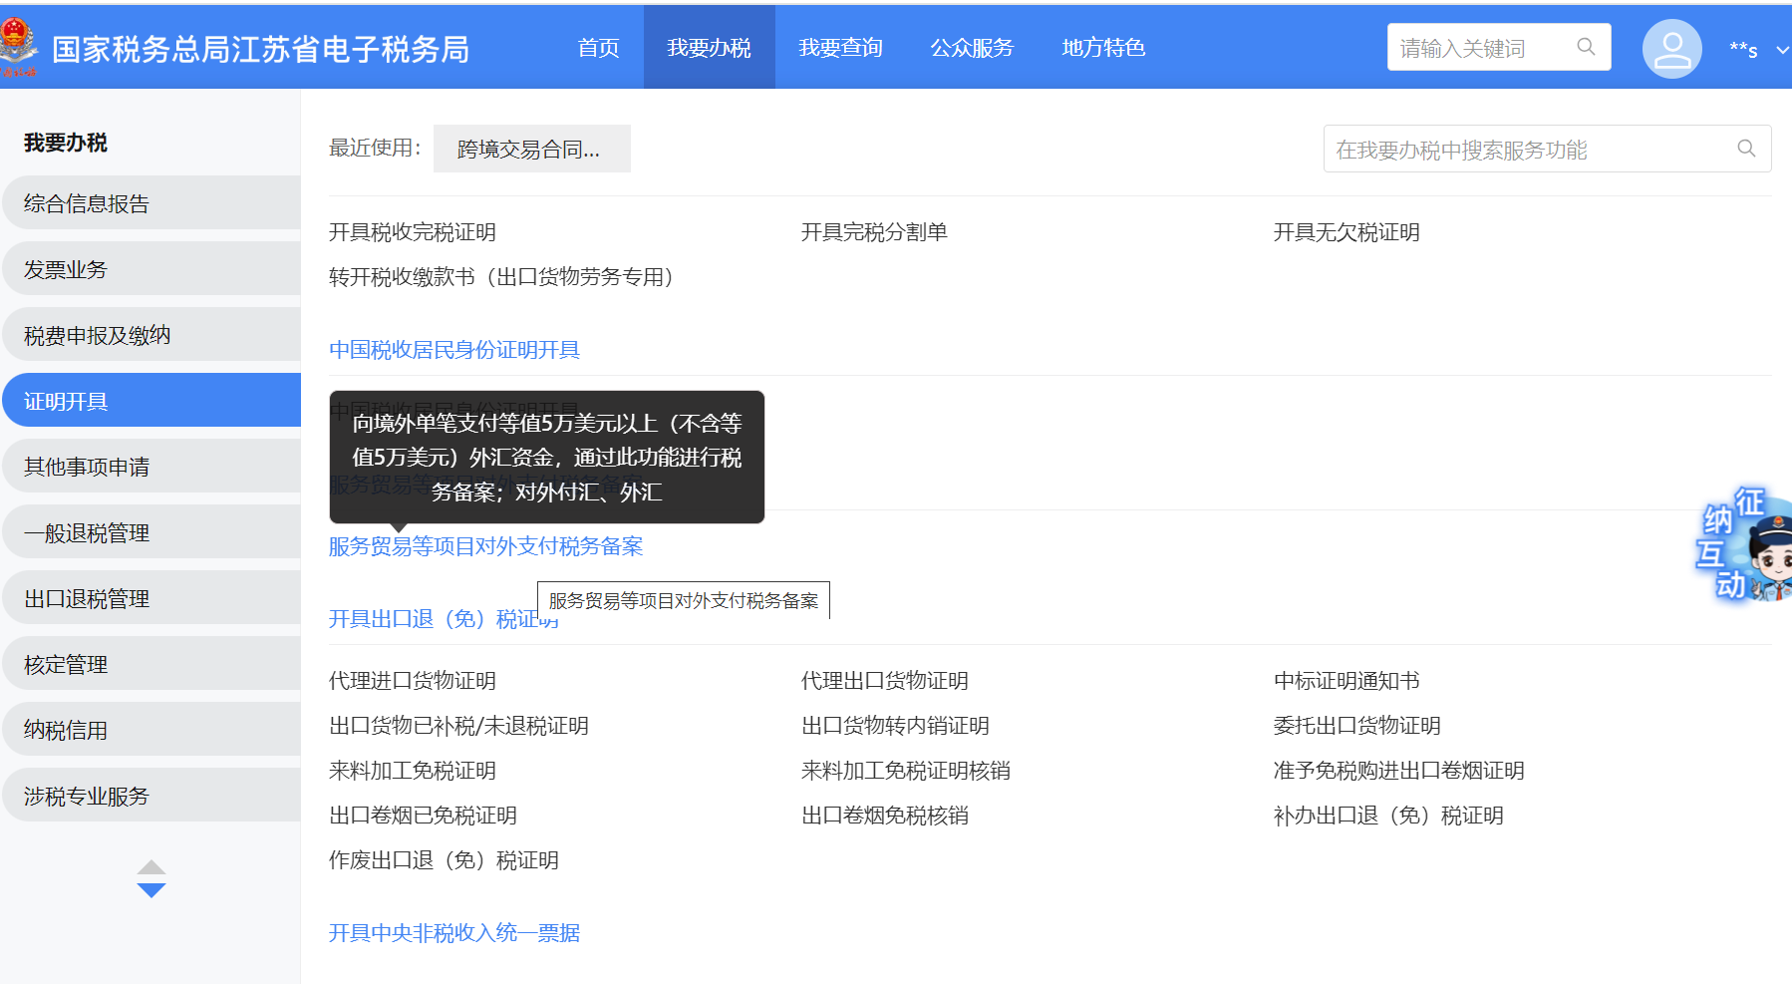Click the service search magnifier icon
1792x984 pixels.
(1746, 149)
